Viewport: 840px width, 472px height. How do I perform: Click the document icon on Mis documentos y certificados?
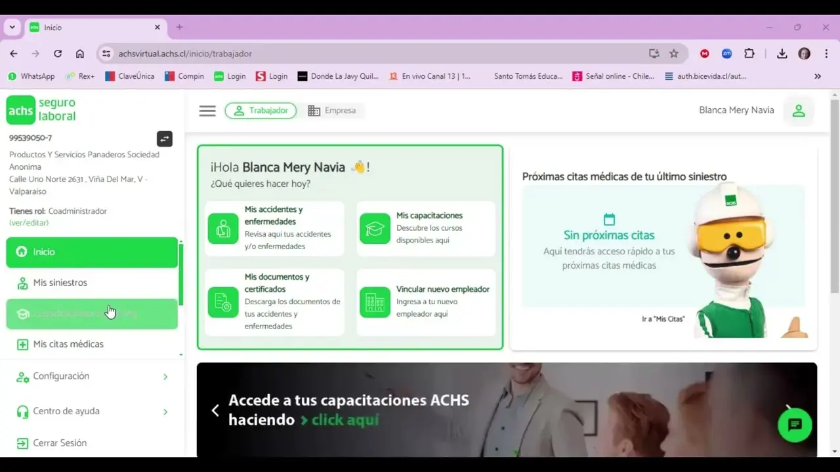tap(223, 302)
